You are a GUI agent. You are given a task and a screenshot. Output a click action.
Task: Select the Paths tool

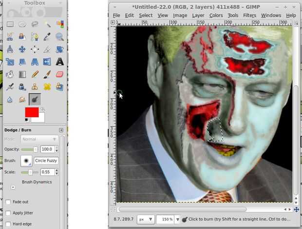coord(35,37)
